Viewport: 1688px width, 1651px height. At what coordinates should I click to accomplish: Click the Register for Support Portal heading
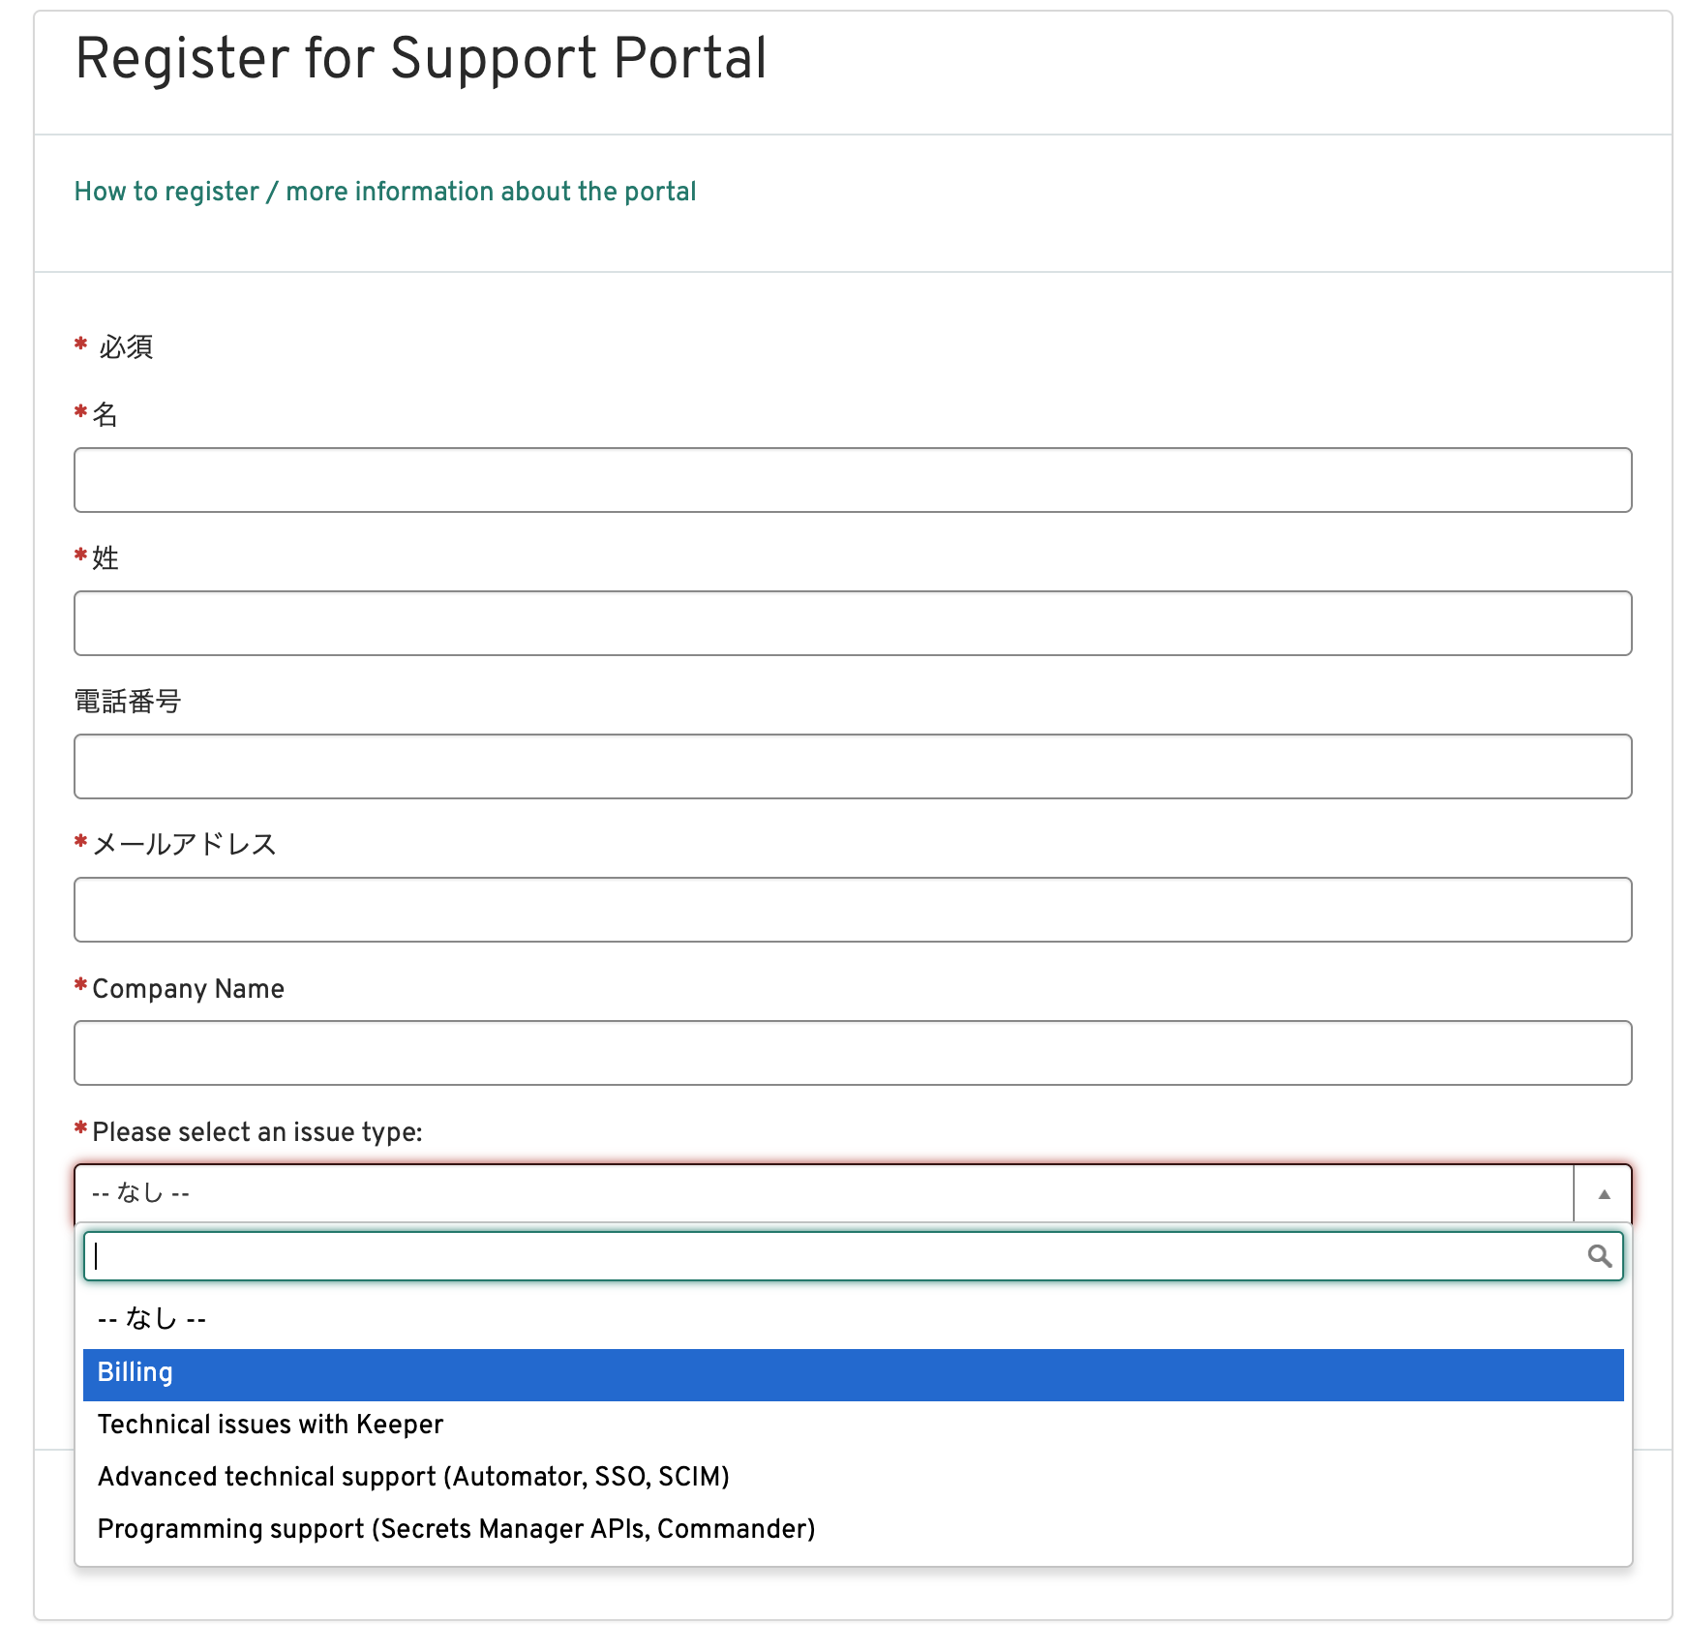421,59
